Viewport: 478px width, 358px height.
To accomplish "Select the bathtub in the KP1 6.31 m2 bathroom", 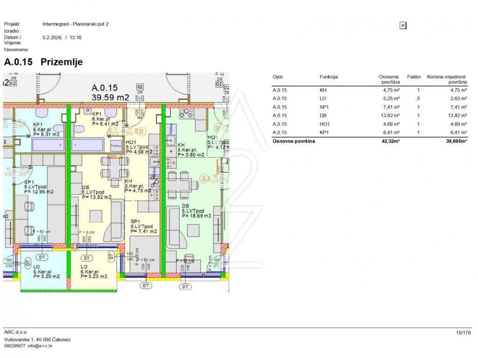I will tap(48, 145).
